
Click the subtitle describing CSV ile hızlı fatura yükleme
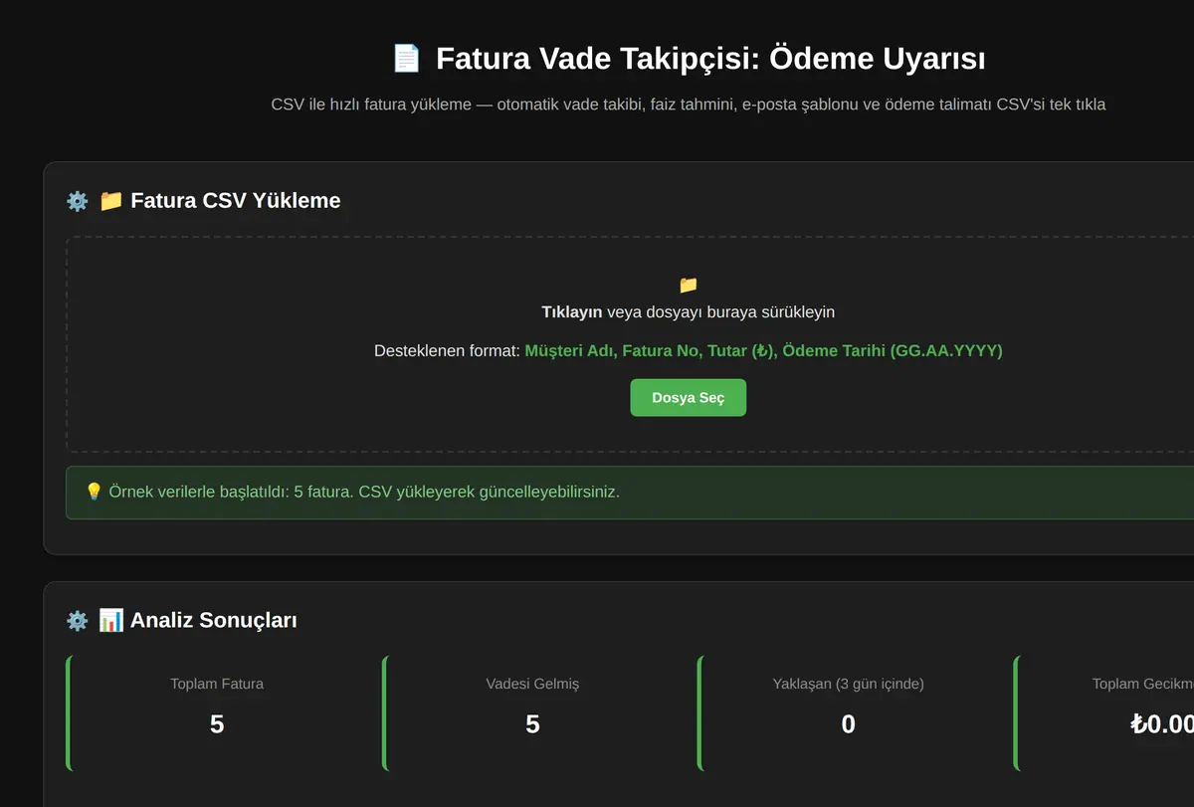688,104
